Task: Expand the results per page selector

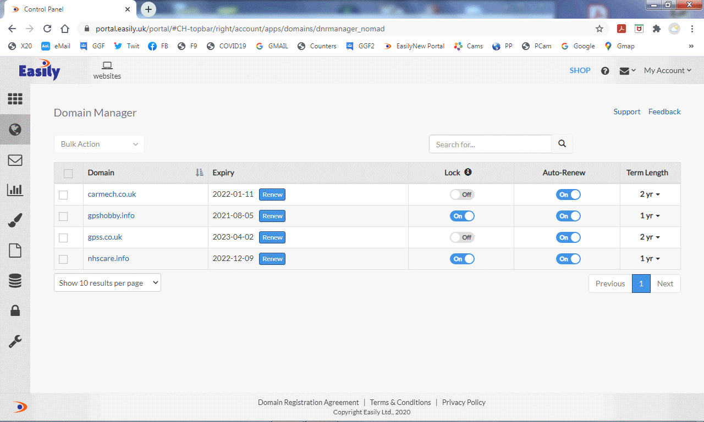Action: (107, 283)
